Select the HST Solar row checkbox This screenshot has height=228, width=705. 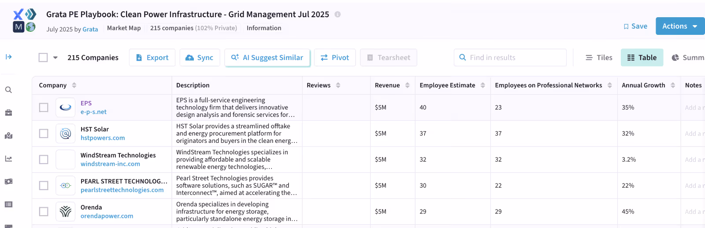click(x=44, y=134)
